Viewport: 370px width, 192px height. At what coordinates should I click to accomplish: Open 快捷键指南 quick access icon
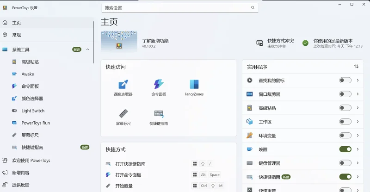pyautogui.click(x=159, y=114)
